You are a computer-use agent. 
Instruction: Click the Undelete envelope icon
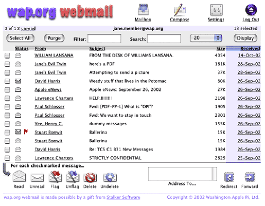click(110, 177)
